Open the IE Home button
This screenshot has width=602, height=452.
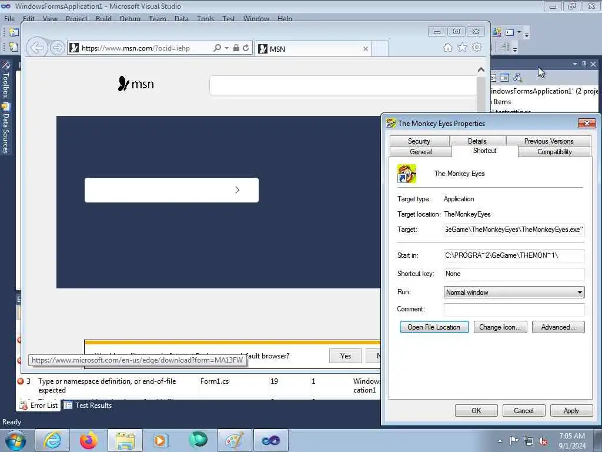pyautogui.click(x=447, y=48)
